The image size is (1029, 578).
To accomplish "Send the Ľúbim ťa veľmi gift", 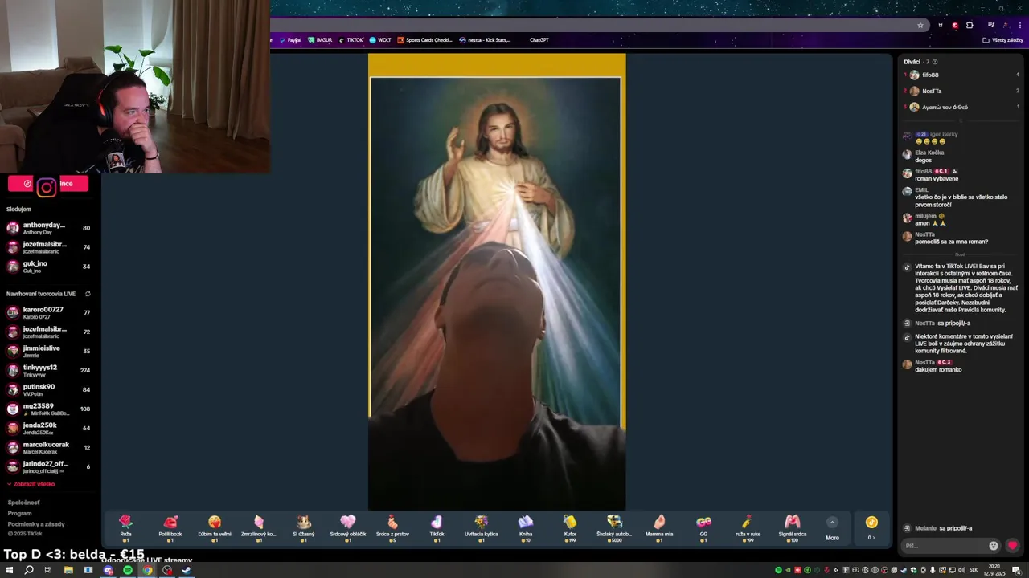I will (x=215, y=528).
